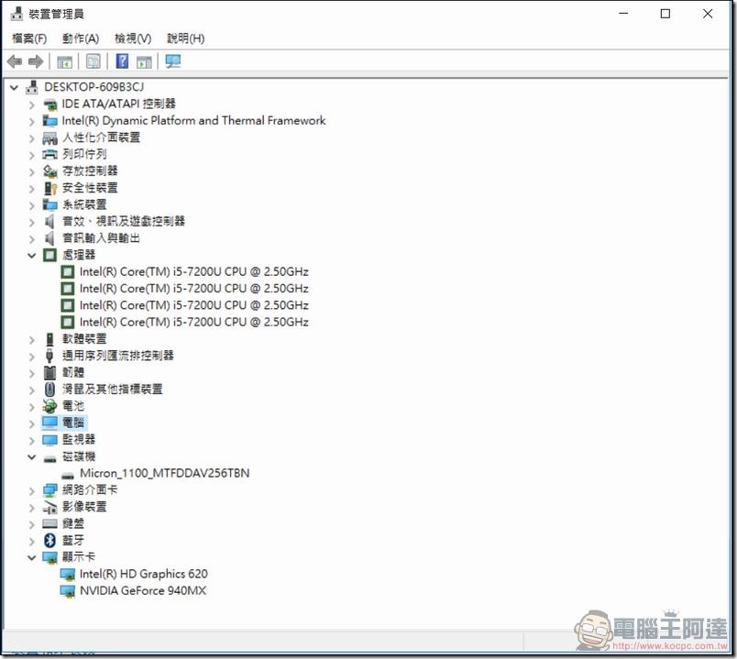737x659 pixels.
Task: Scan for hardware changes using monitor icon
Action: 173,61
